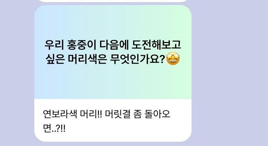Tap the word 연보라색 in the answer
Viewport: 268px width, 146px height.
[60, 114]
